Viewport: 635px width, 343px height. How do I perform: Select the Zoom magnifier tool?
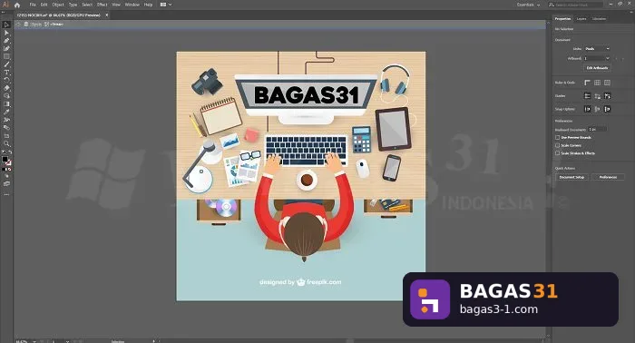tap(6, 143)
